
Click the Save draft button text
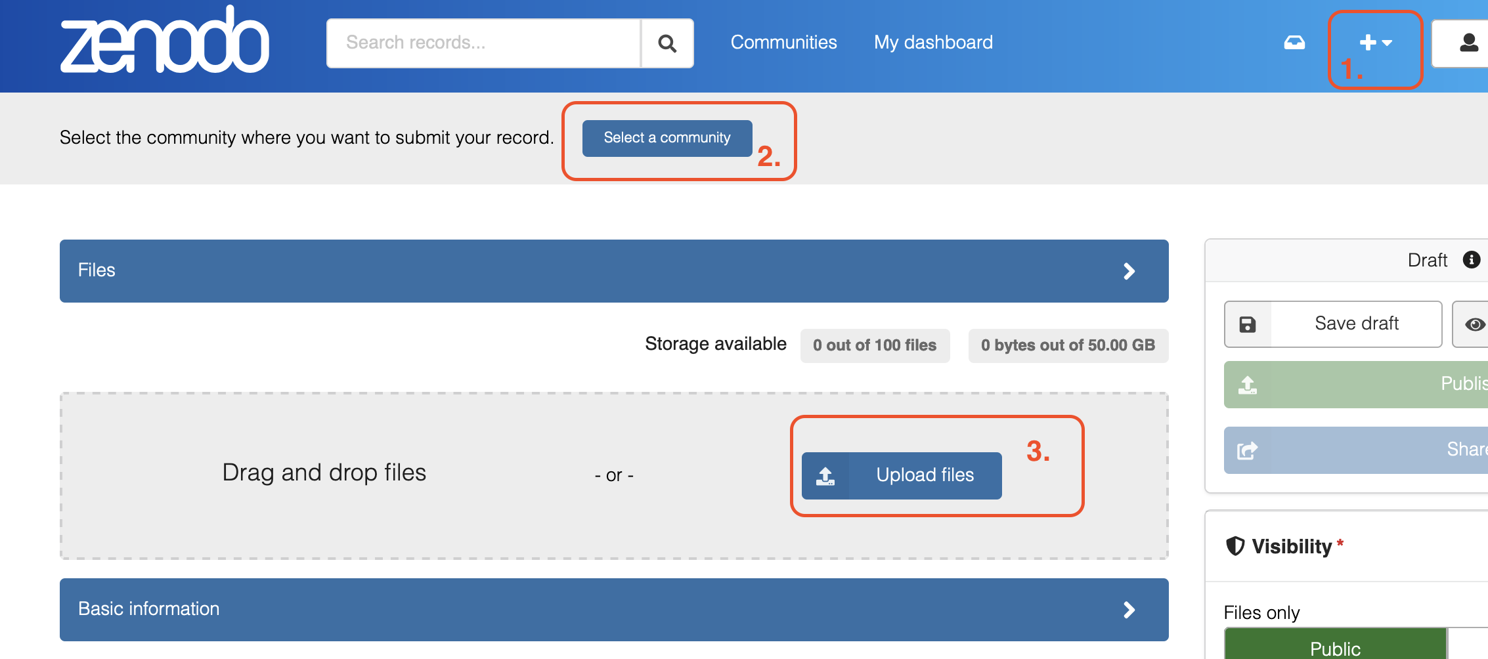[1356, 324]
